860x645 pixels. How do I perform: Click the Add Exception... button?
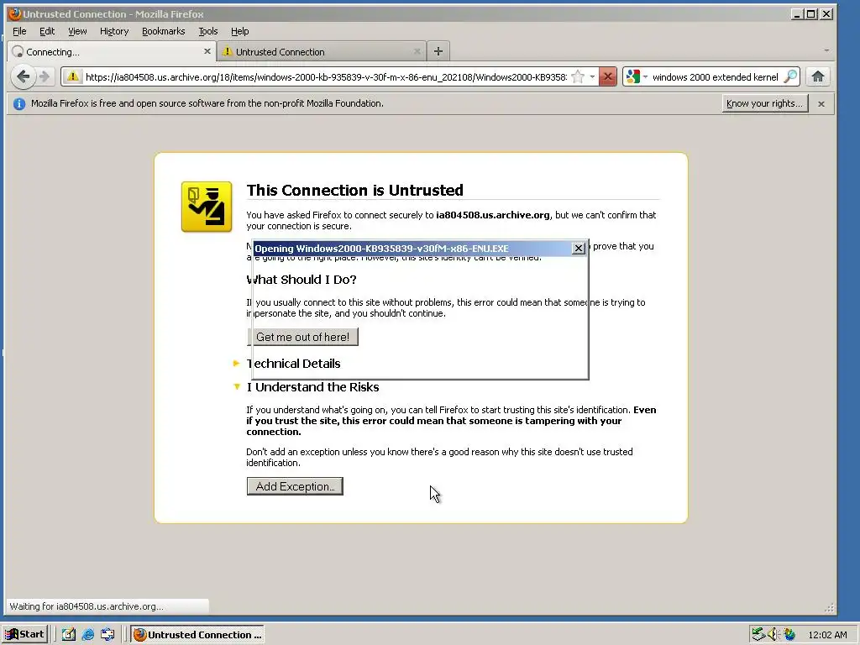(295, 486)
